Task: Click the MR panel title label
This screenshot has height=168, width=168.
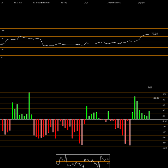Action: point(150,87)
